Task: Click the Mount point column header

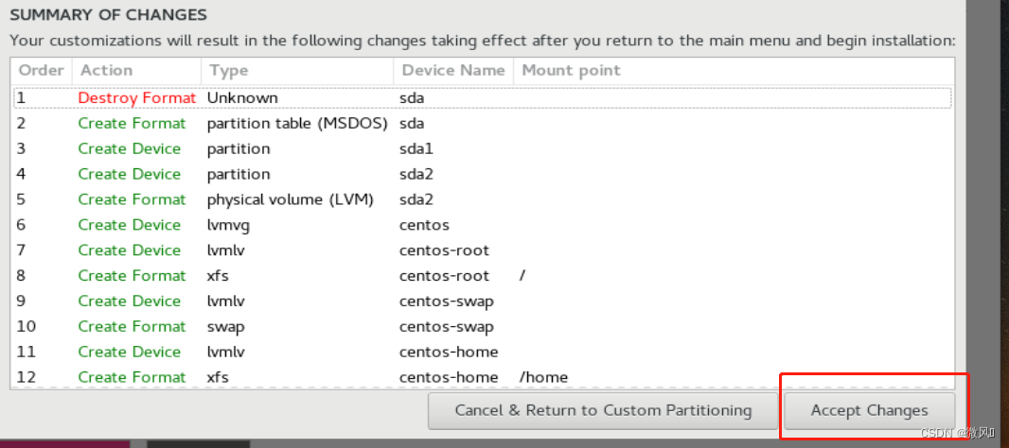Action: (x=571, y=70)
